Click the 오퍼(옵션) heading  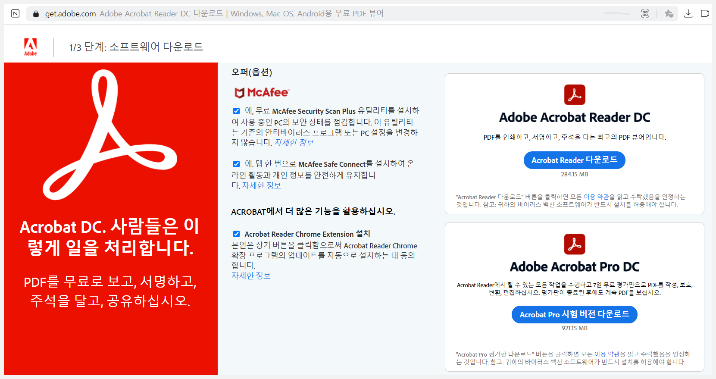(252, 72)
